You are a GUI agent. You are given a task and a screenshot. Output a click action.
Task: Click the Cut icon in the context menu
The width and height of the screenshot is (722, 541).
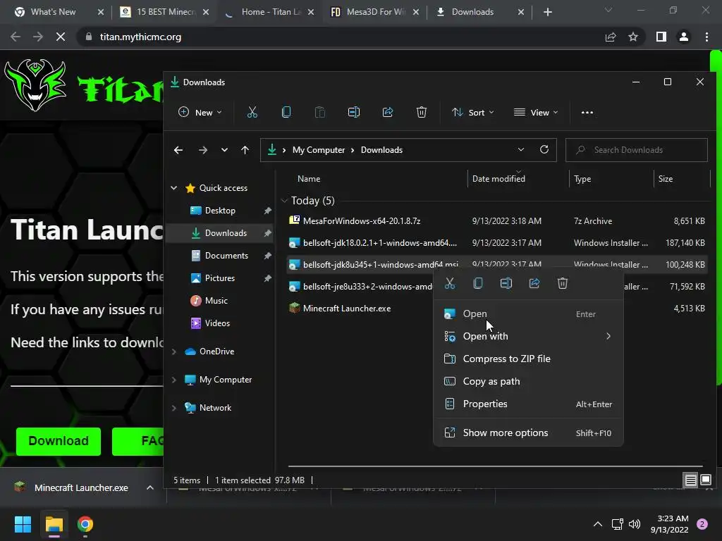click(x=450, y=283)
